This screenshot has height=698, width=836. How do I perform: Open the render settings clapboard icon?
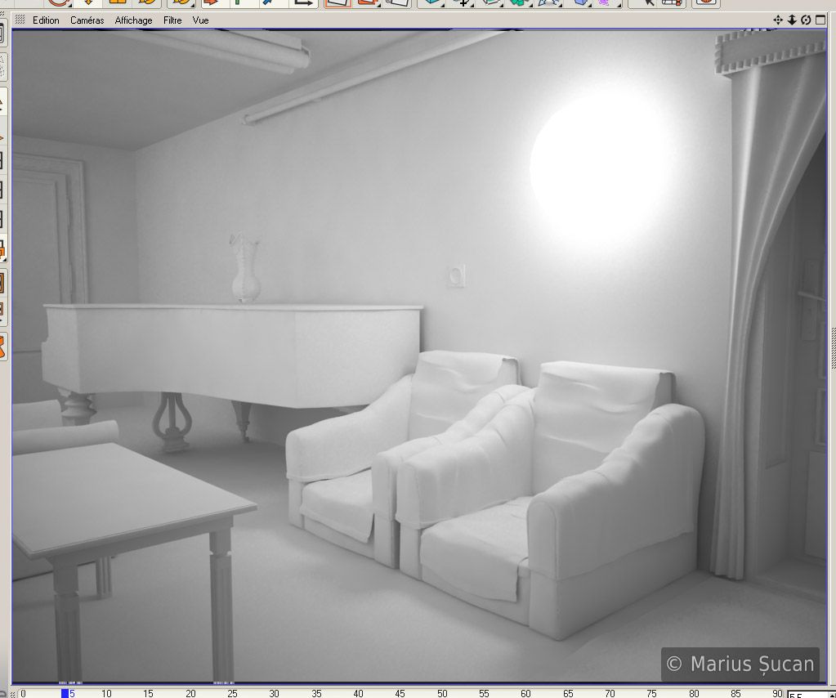coord(397,2)
